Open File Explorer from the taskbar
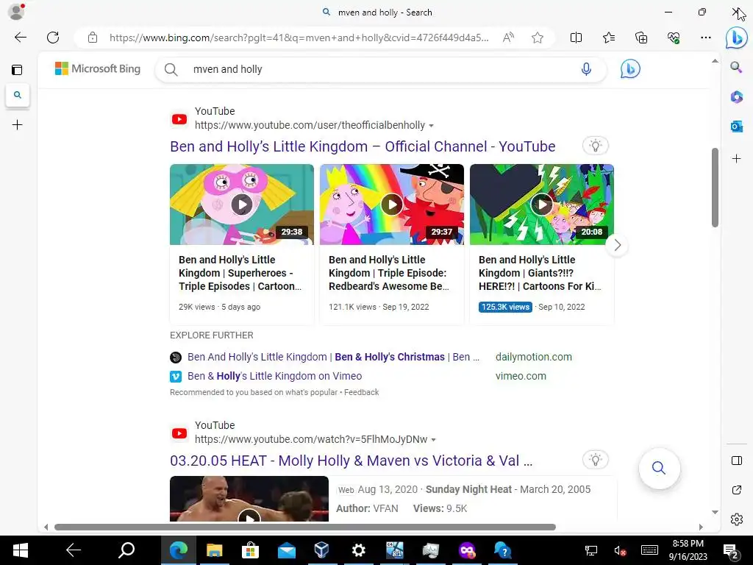 (x=214, y=550)
